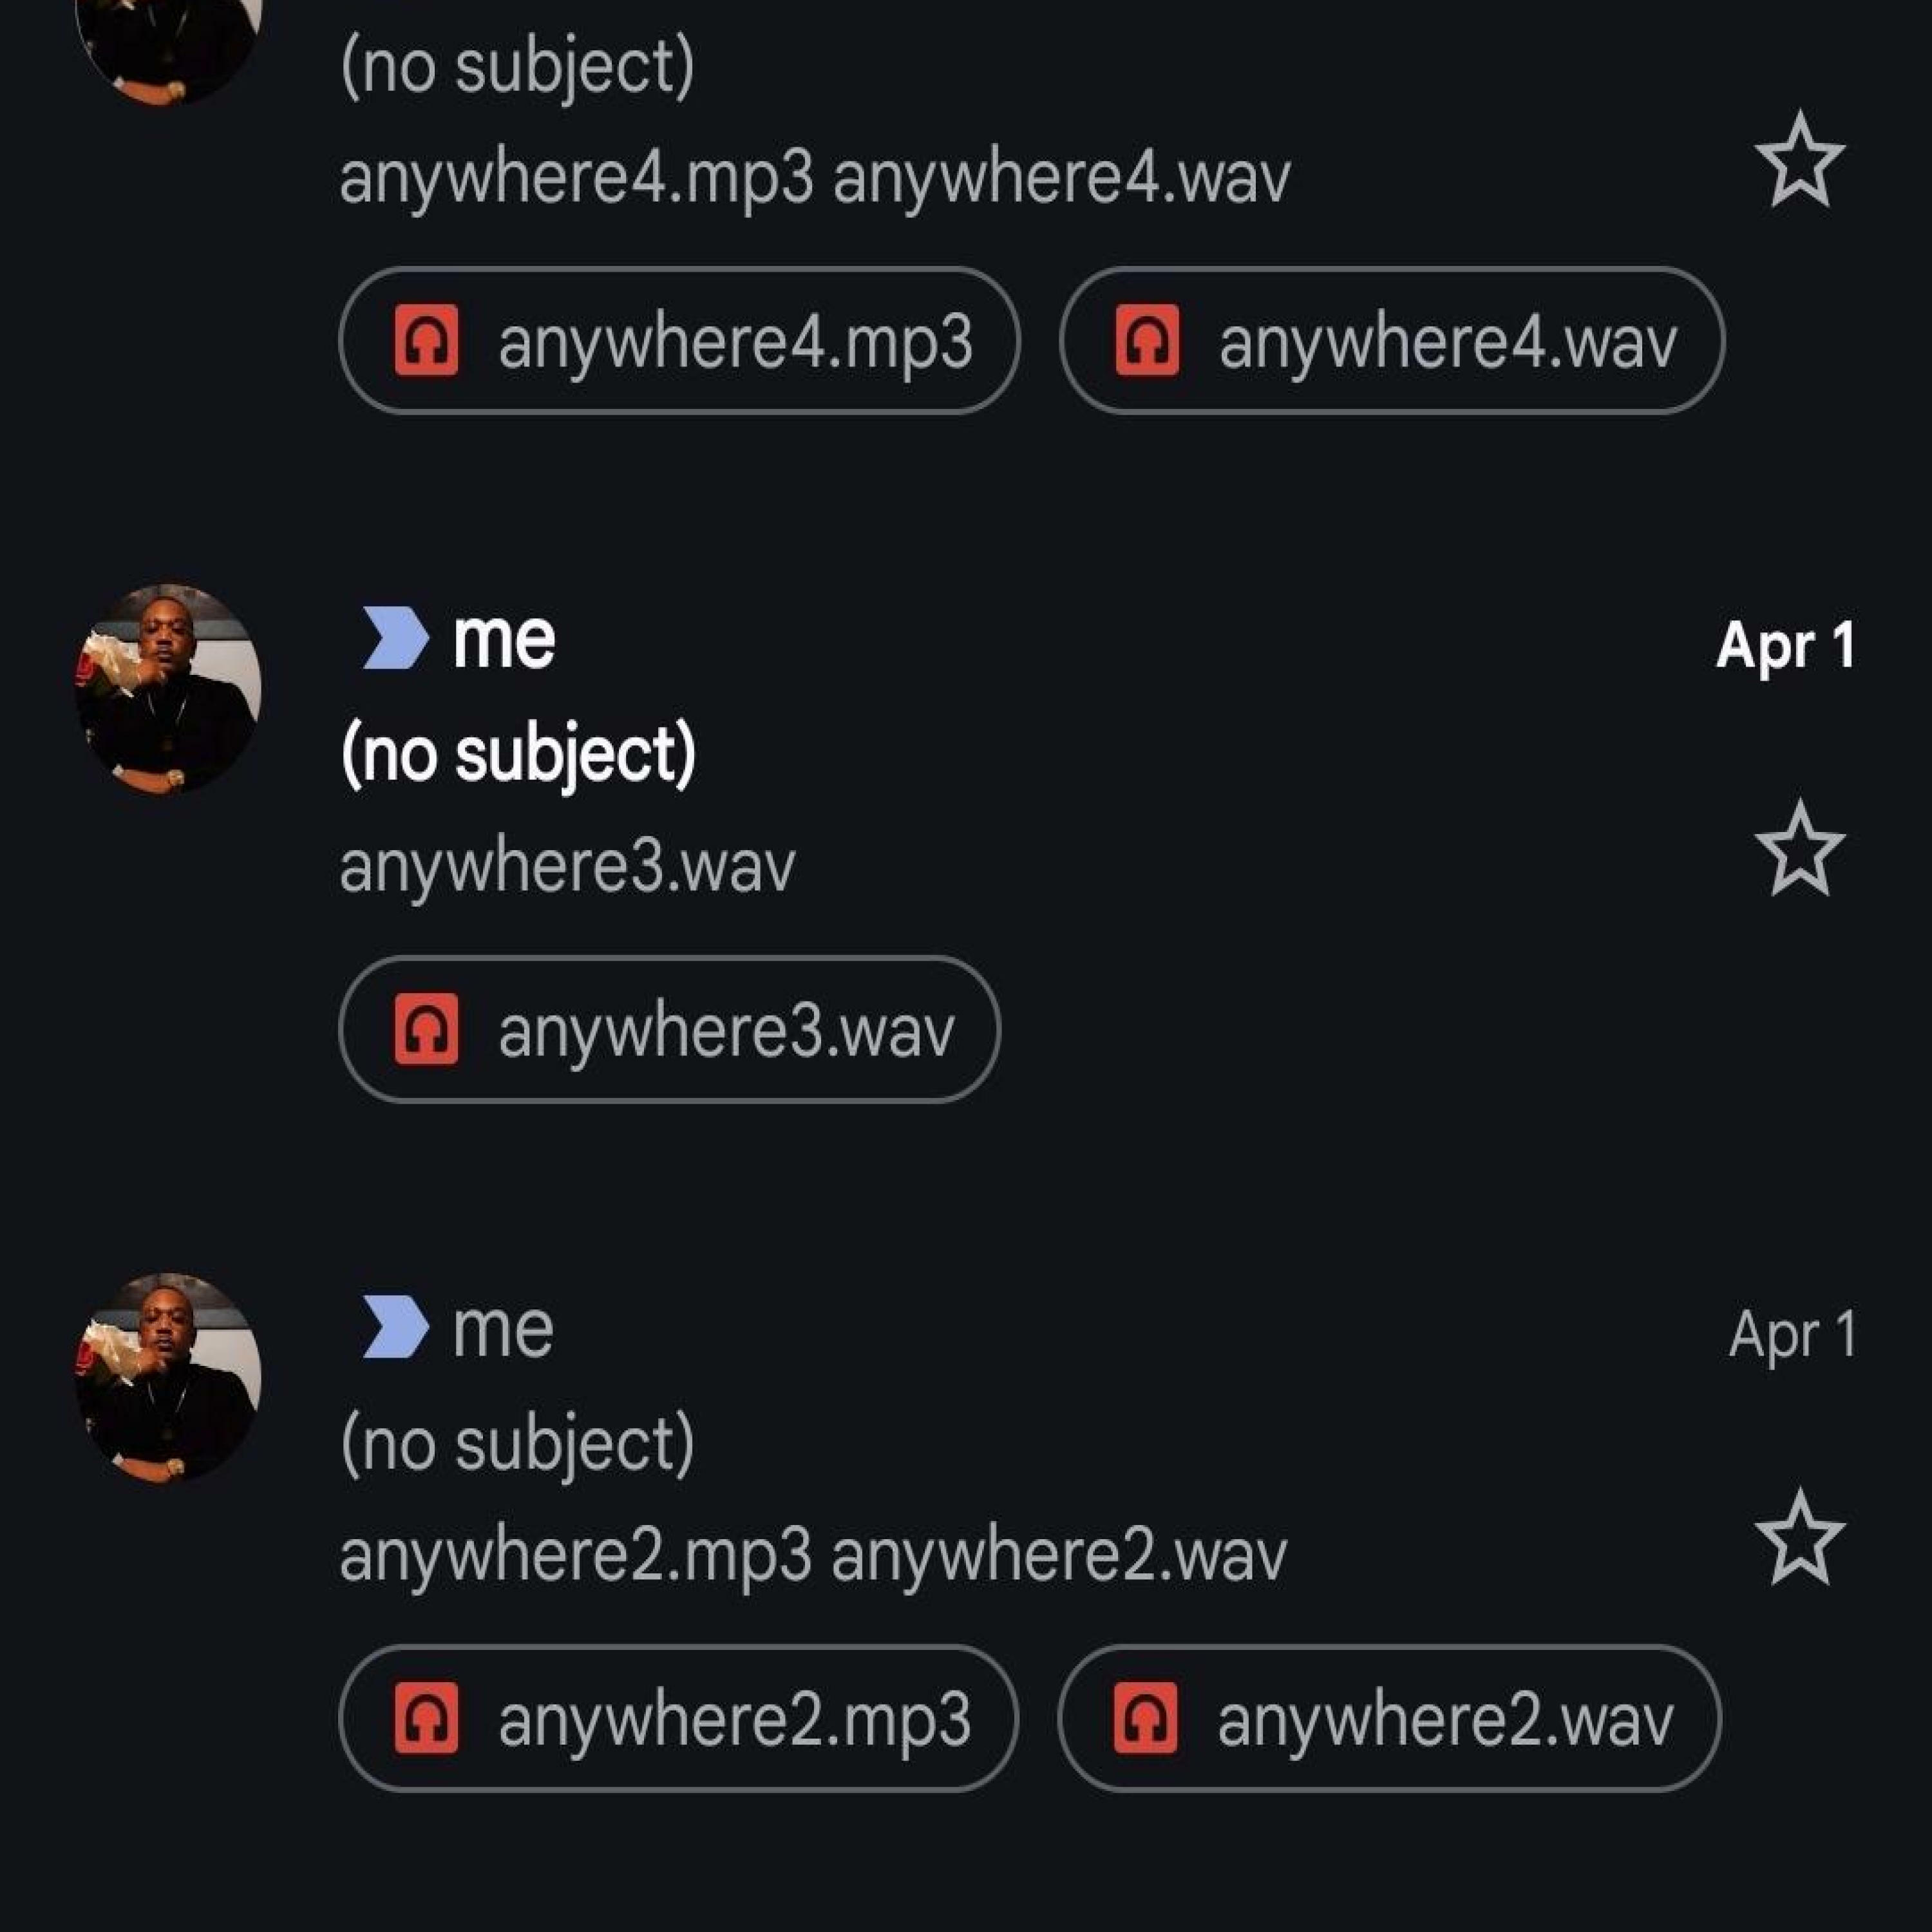The width and height of the screenshot is (1932, 1932).
Task: Click the headphone icon on anywhere4.mp3
Action: 427,341
